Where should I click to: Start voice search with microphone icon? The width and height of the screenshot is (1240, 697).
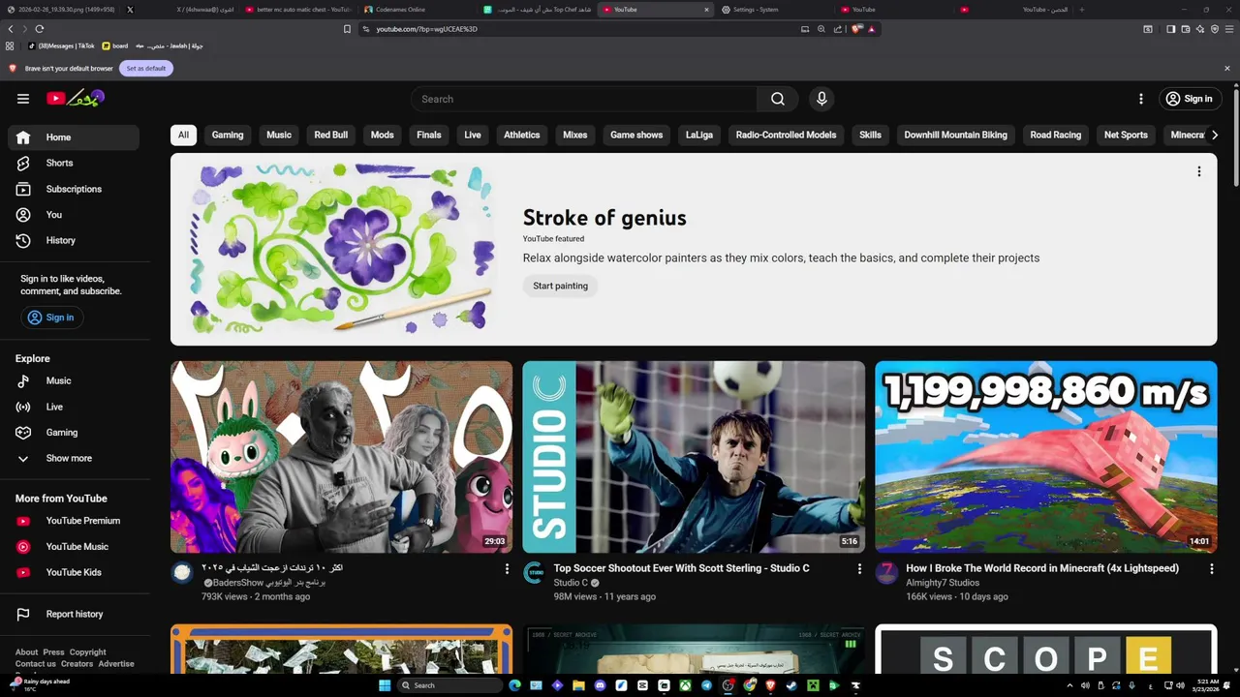[x=821, y=99]
